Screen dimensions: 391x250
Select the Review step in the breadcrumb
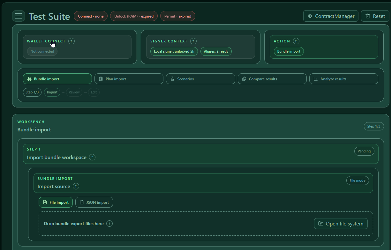click(74, 92)
